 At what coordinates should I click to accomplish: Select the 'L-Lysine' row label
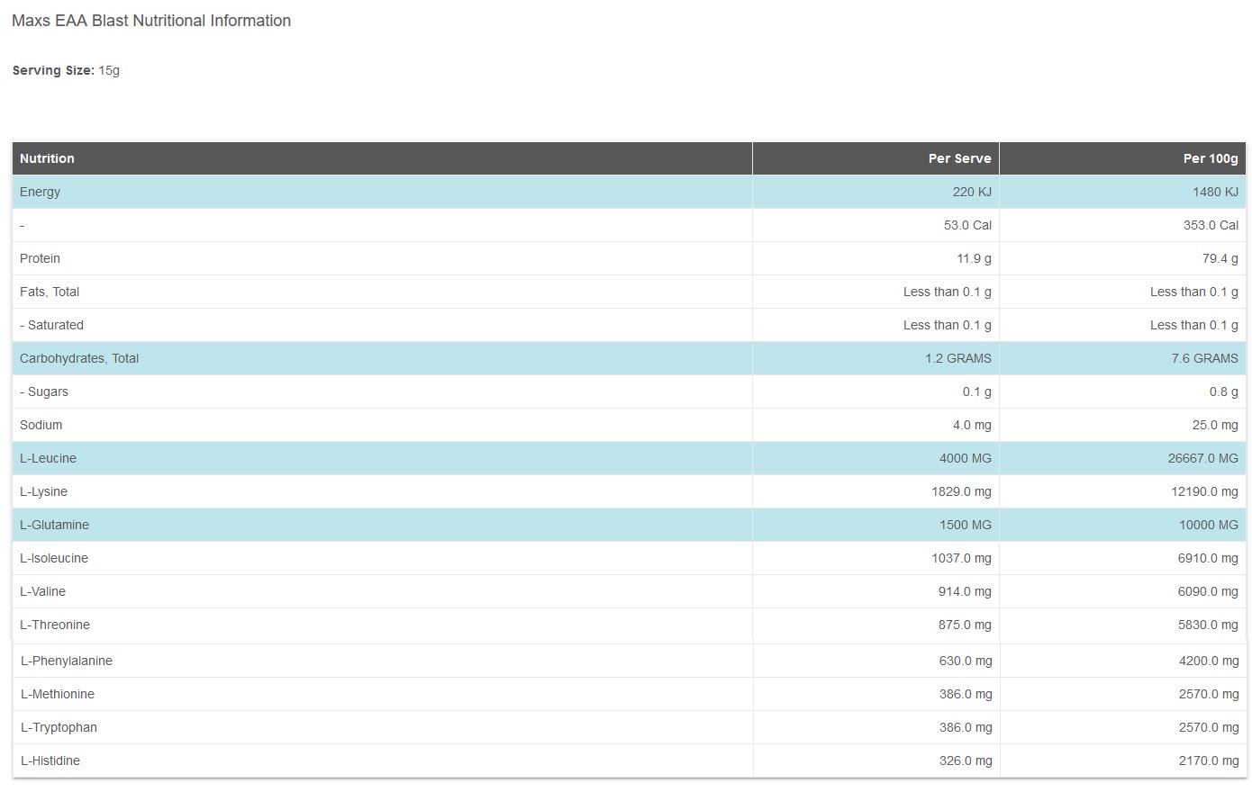[43, 491]
